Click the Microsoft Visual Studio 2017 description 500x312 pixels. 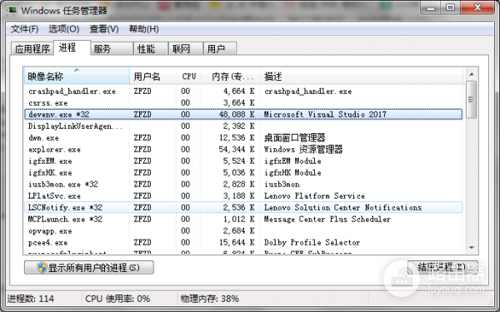325,114
